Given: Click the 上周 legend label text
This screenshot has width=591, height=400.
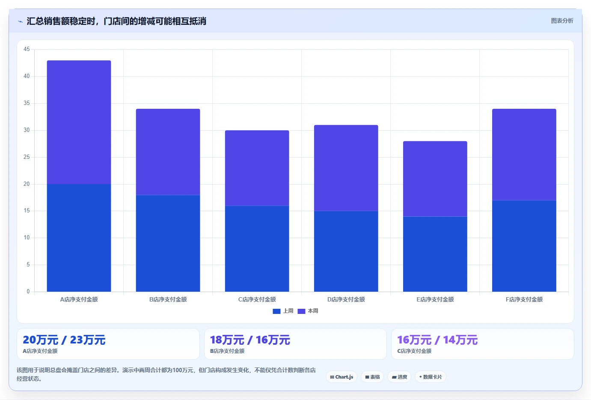Looking at the screenshot, I should [x=288, y=311].
